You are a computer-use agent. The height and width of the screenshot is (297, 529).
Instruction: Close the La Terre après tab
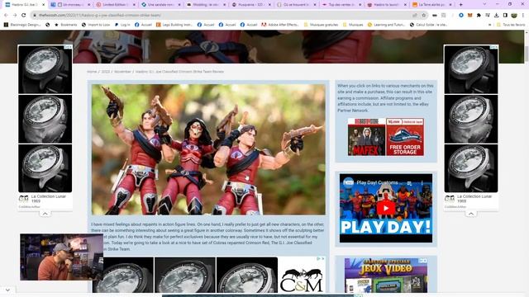point(450,5)
